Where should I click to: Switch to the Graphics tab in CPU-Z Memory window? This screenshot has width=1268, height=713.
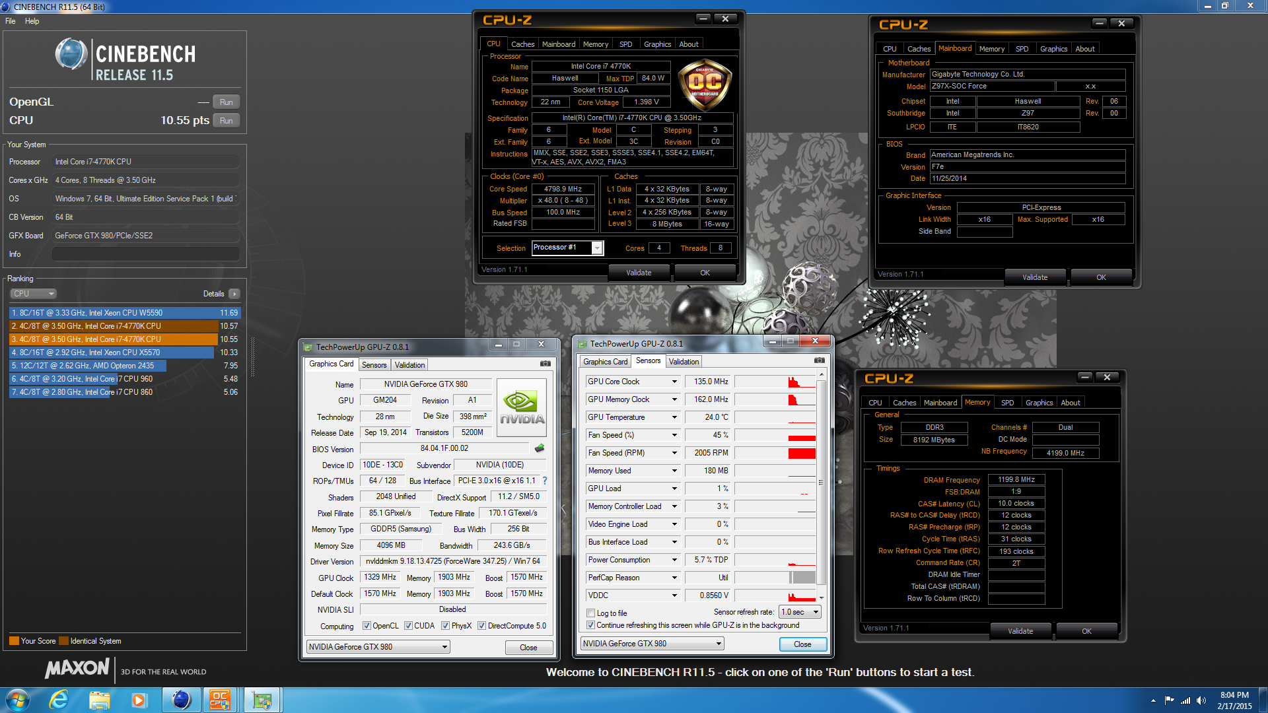tap(1039, 403)
